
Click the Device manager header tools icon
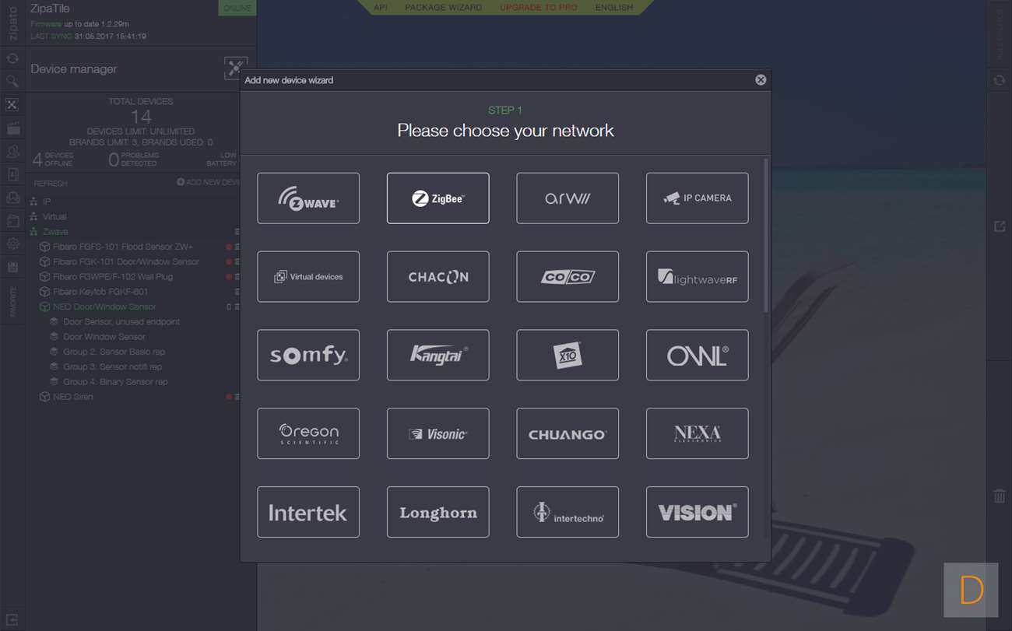click(235, 68)
